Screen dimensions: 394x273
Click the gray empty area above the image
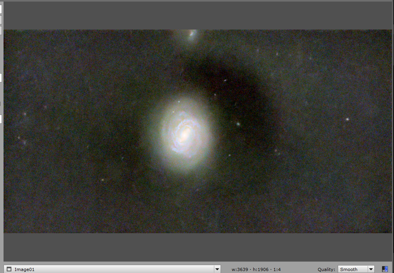pos(199,16)
